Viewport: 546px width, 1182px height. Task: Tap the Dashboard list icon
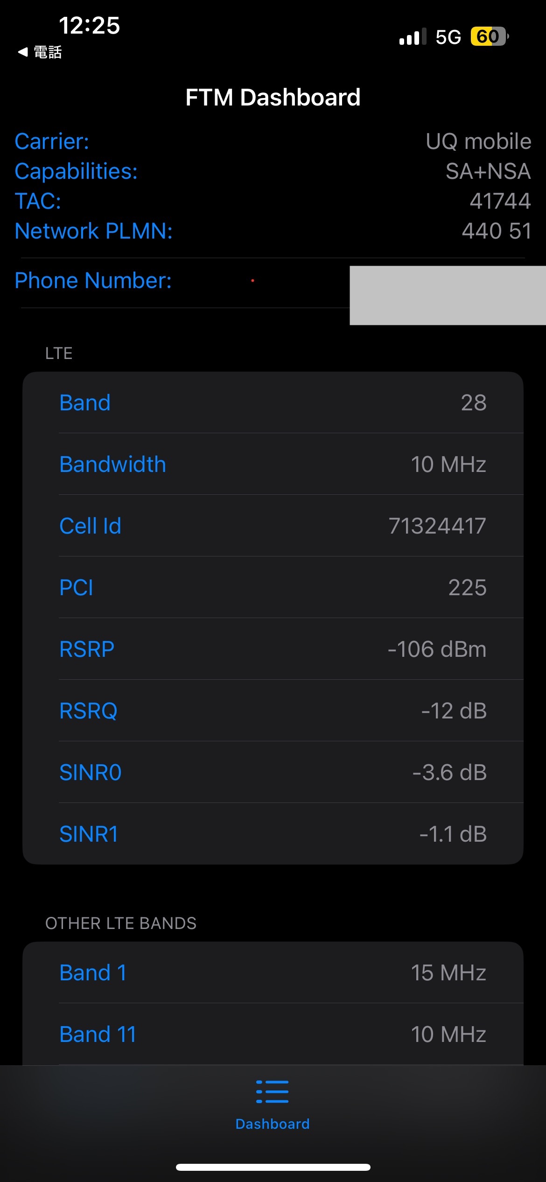[x=273, y=1091]
